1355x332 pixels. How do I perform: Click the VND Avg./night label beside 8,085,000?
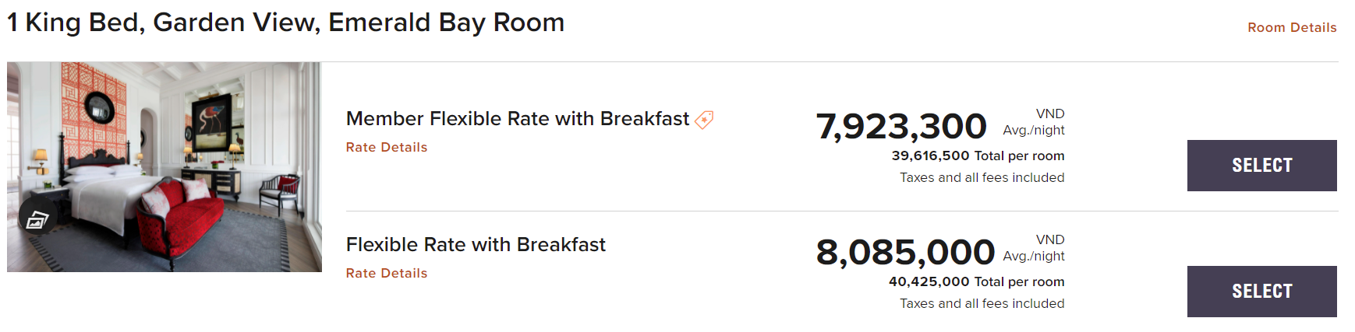[x=1034, y=248]
